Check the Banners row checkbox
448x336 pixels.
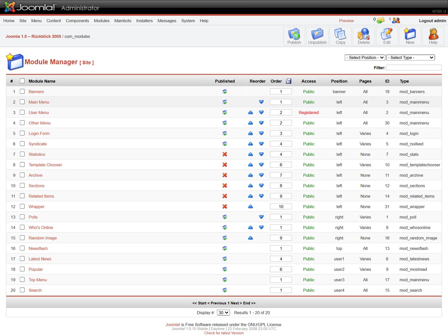22,91
